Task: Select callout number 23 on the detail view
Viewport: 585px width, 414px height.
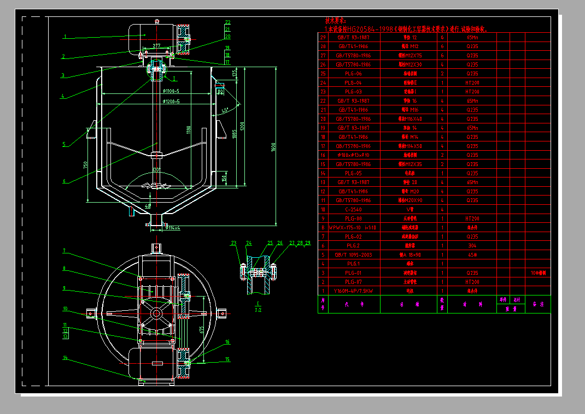Action: point(233,243)
